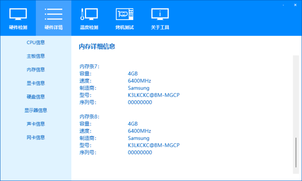Close the hardware tool window
This screenshot has width=302, height=181.
click(295, 5)
